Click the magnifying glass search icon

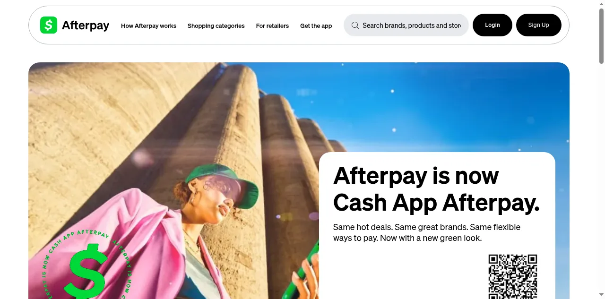tap(355, 26)
